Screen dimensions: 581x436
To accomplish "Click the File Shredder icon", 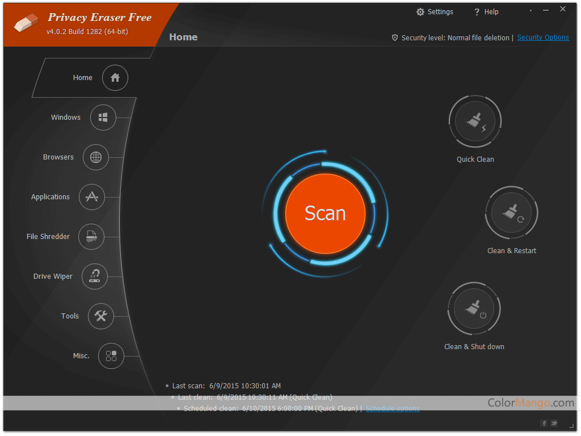I will 91,237.
